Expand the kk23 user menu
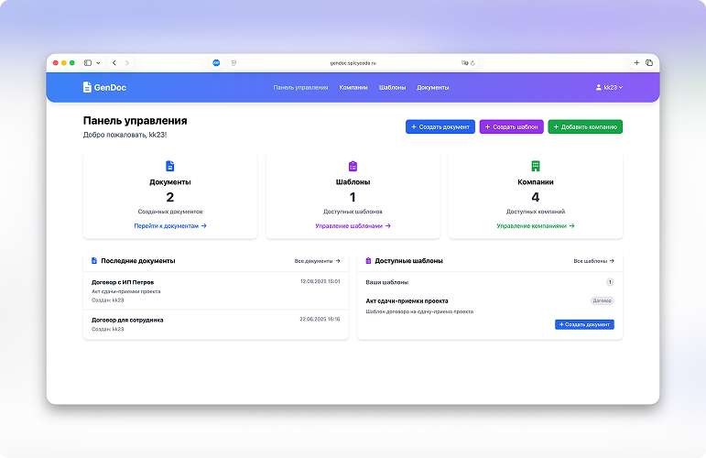Screen dimensions: 706x458 pos(609,87)
